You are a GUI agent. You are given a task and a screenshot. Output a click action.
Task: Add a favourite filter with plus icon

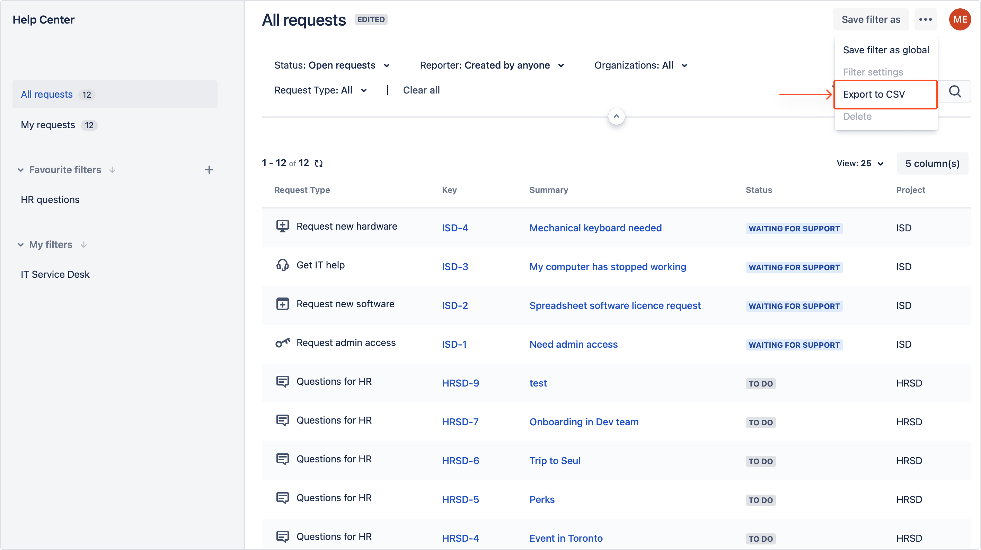pyautogui.click(x=209, y=170)
